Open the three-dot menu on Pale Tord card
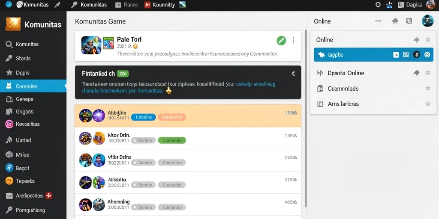The image size is (439, 219). [293, 40]
